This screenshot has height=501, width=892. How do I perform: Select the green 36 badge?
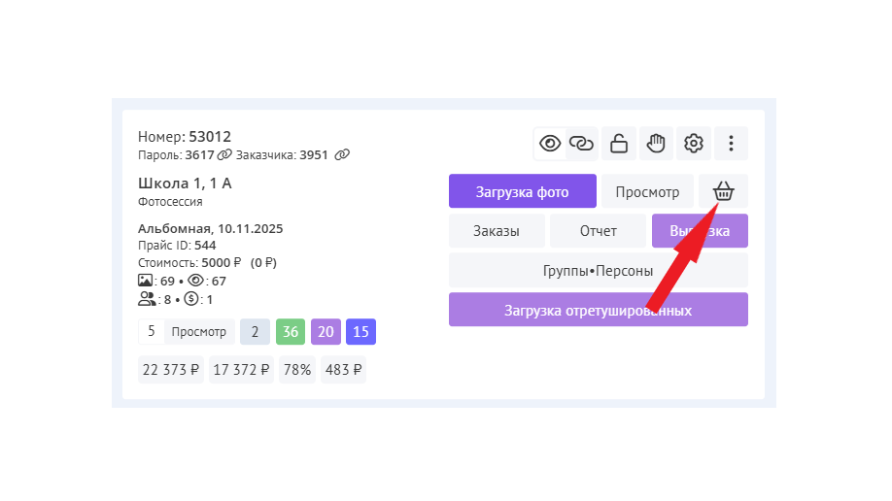pos(291,331)
